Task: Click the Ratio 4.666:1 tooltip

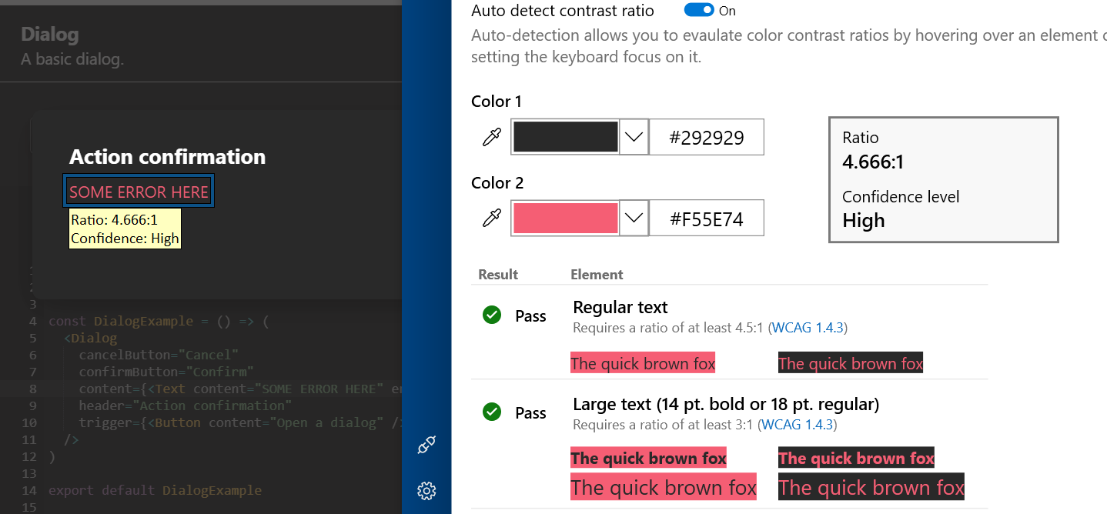Action: point(125,229)
